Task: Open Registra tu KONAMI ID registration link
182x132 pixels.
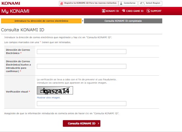Action: [x=89, y=3]
